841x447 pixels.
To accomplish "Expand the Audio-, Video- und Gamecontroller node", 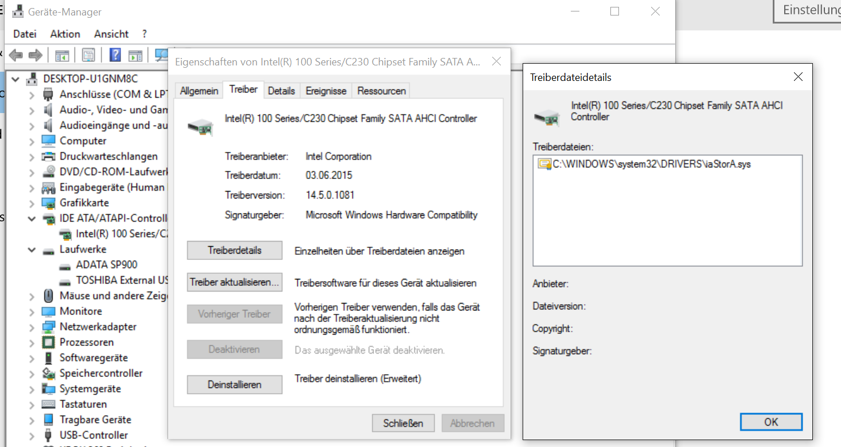I will point(32,110).
